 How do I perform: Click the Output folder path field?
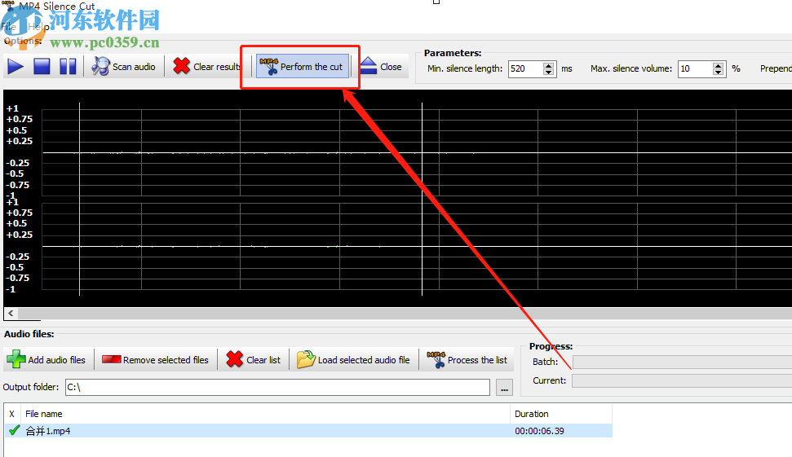(277, 387)
